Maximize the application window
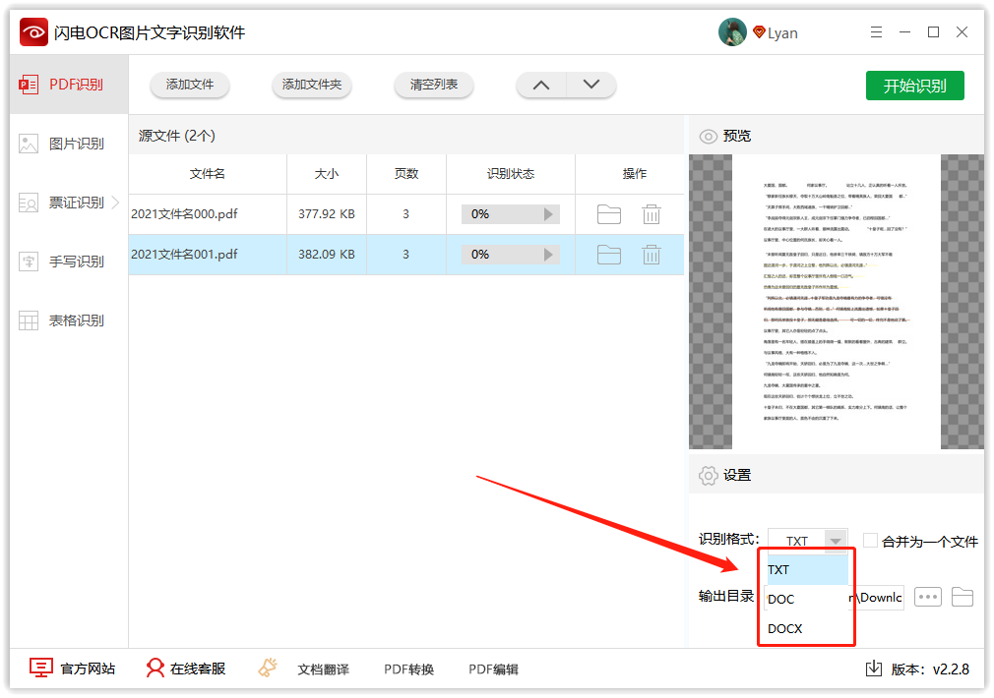The height and width of the screenshot is (698, 994). tap(933, 32)
